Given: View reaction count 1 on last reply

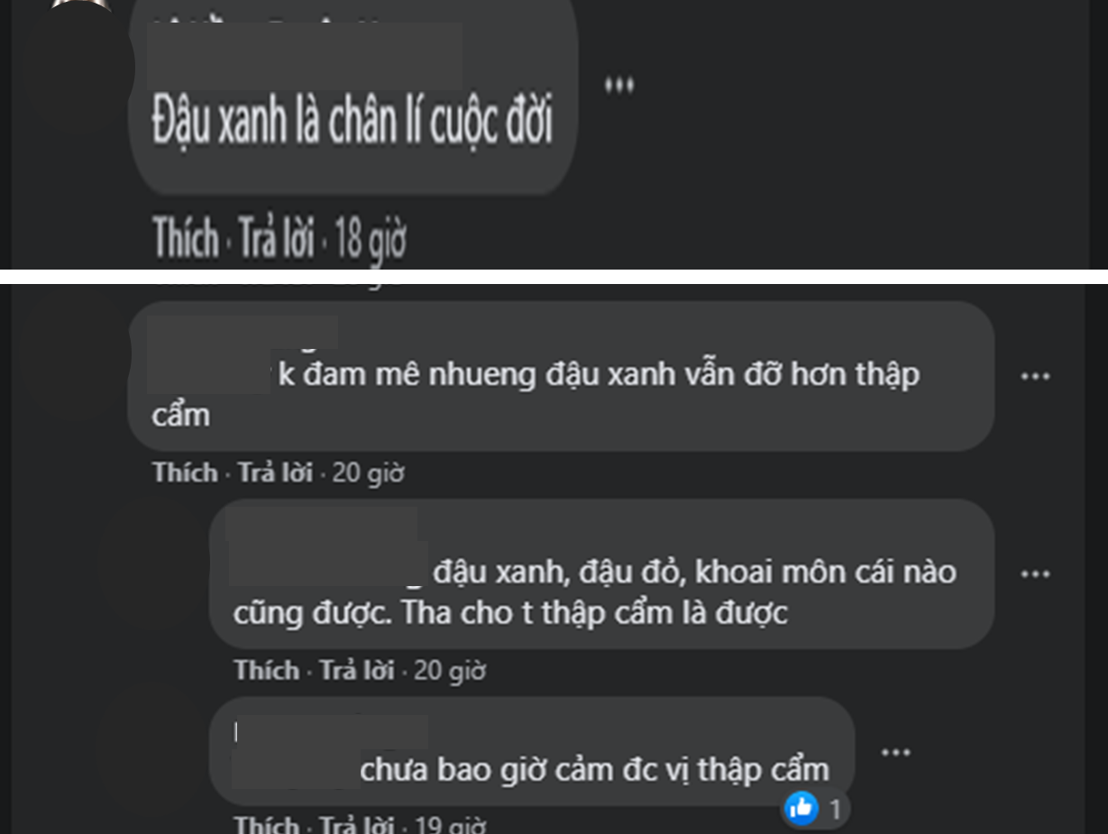Looking at the screenshot, I should (835, 810).
